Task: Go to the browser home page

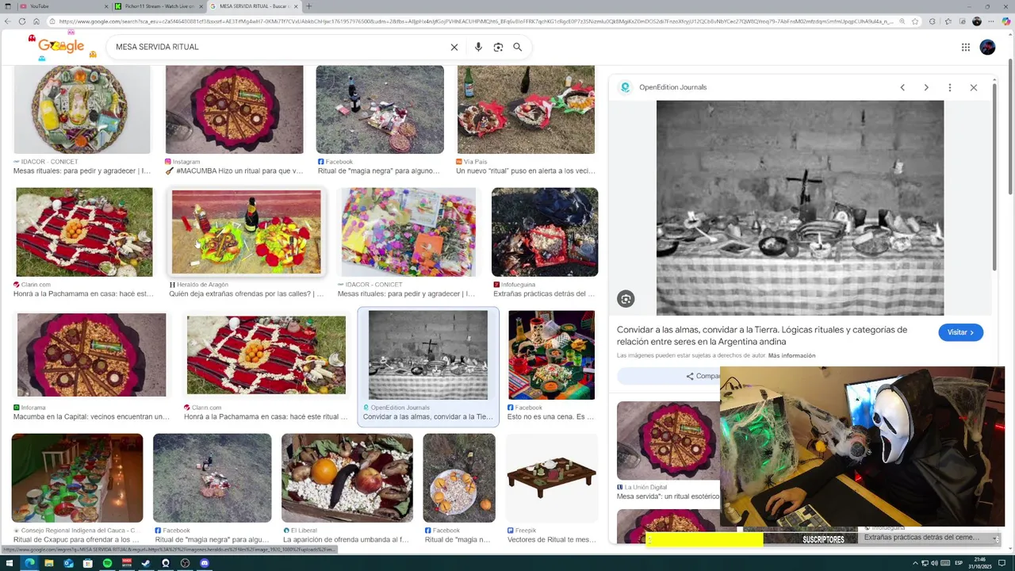Action: click(36, 21)
